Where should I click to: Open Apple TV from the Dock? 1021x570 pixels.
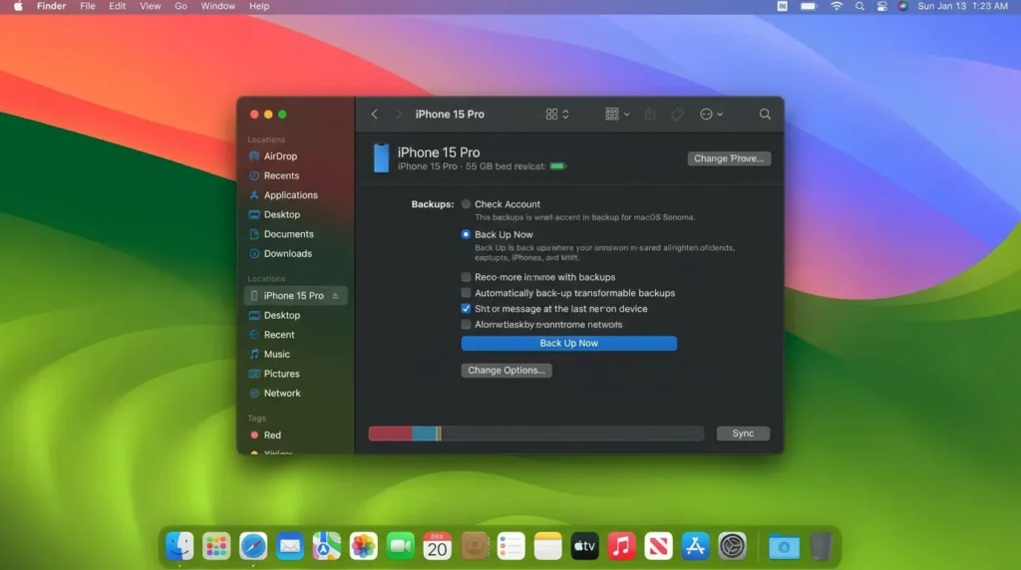(x=584, y=546)
